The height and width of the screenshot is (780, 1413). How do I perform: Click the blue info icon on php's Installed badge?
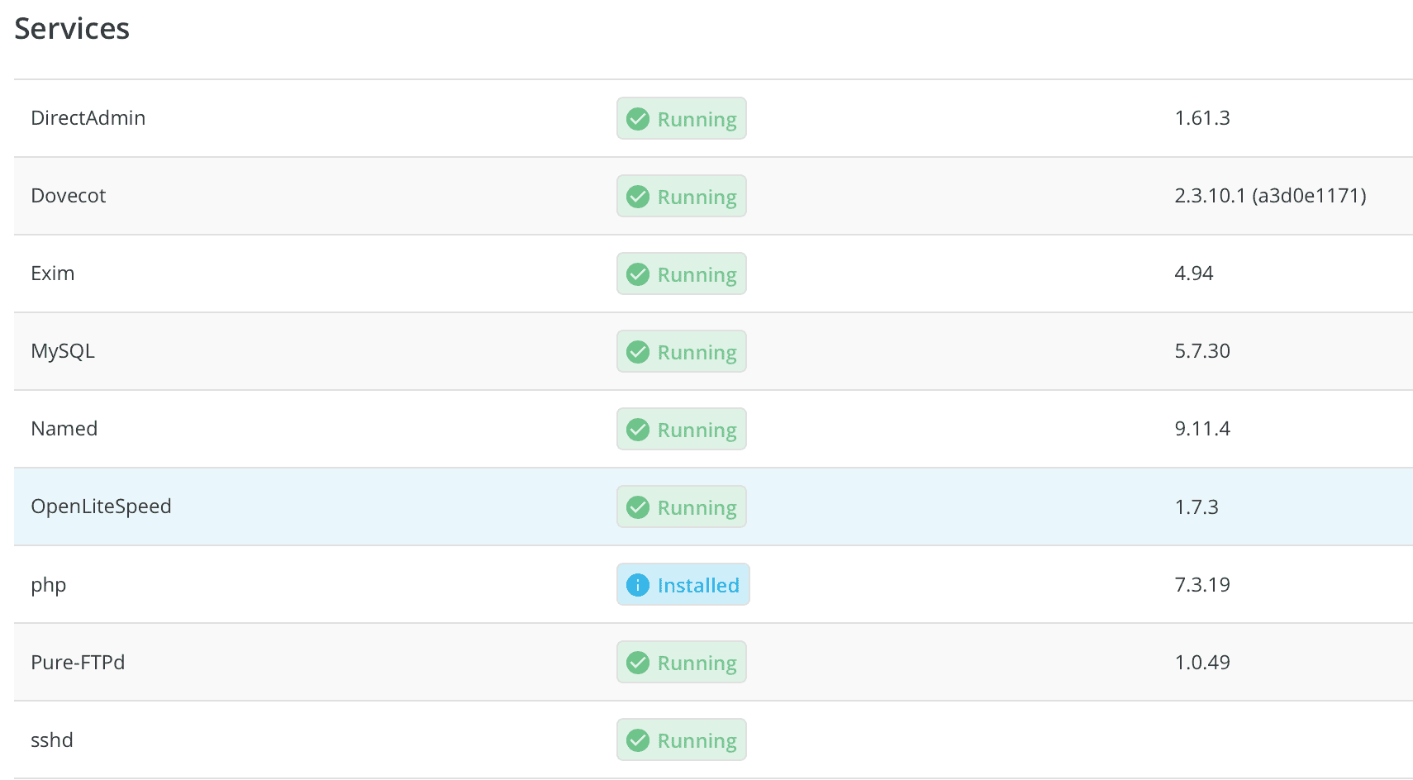point(637,584)
